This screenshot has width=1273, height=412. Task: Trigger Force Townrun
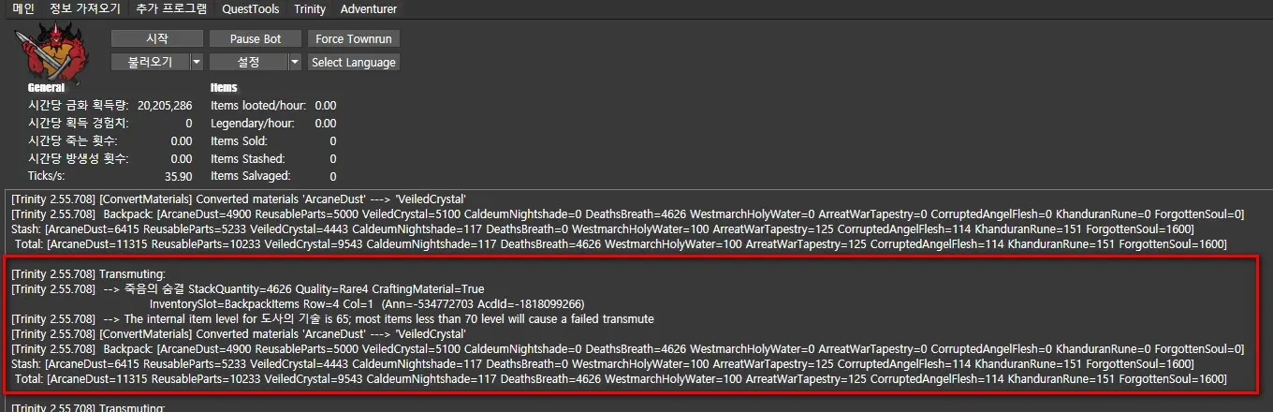(354, 38)
